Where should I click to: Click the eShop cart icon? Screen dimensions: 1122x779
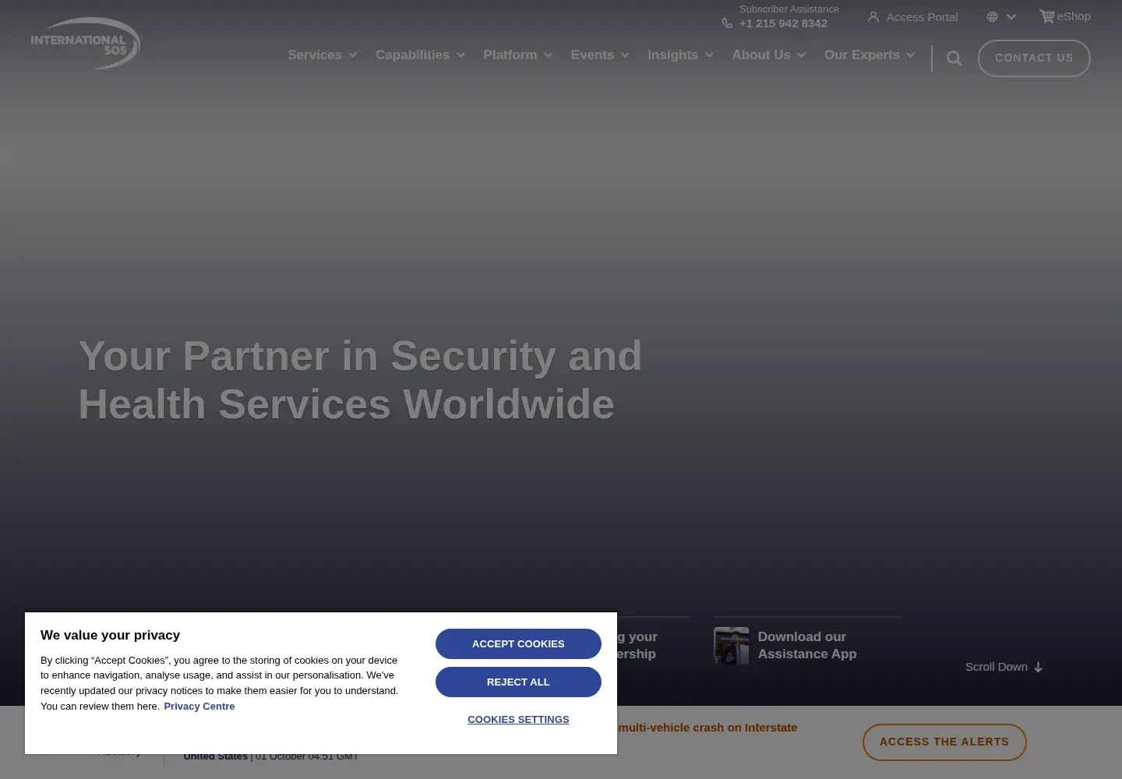(x=1046, y=16)
